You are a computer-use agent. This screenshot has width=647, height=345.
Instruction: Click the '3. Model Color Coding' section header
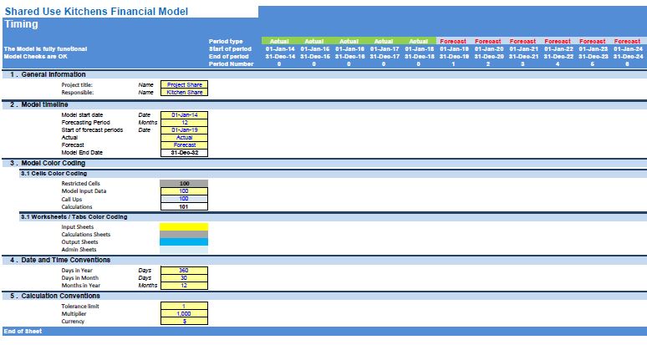48,163
